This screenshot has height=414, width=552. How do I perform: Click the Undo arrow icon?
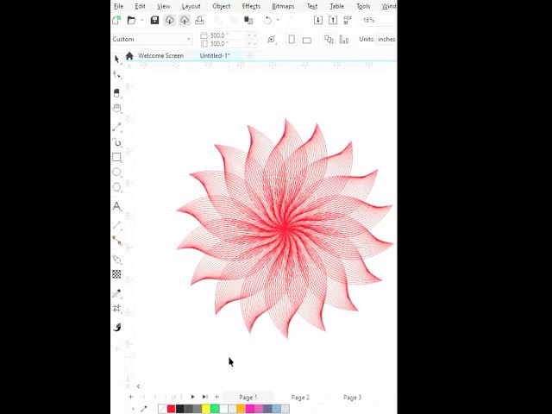pyautogui.click(x=267, y=20)
